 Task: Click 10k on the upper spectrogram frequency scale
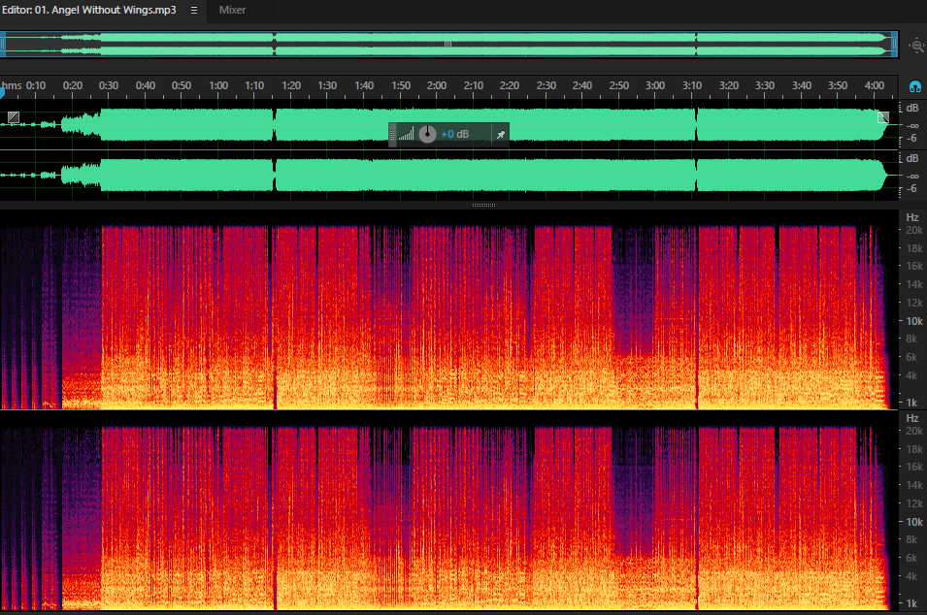(914, 321)
